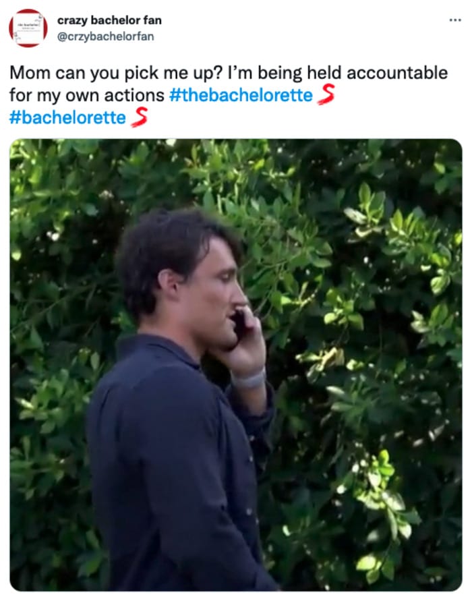This screenshot has height=603, width=472.
Task: Click the word Mom in the tweet
Action: 30,73
